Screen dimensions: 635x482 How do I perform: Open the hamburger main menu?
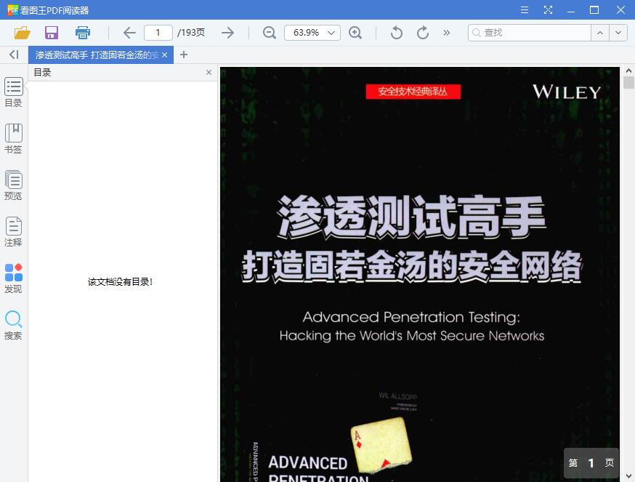click(x=525, y=9)
